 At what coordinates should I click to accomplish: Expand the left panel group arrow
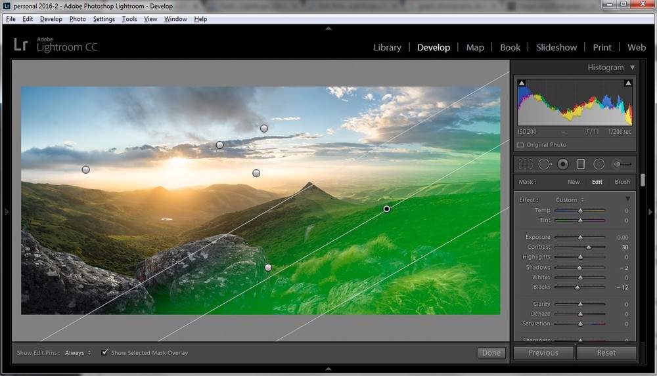coord(7,213)
